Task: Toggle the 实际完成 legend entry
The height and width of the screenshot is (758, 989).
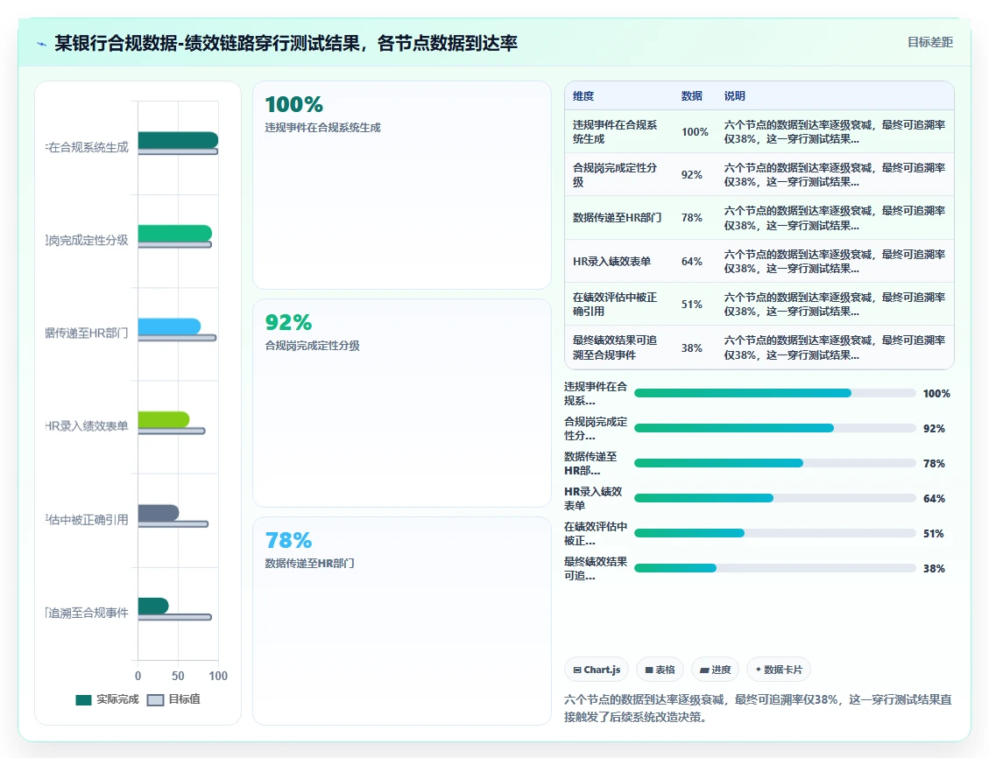Action: coord(107,699)
